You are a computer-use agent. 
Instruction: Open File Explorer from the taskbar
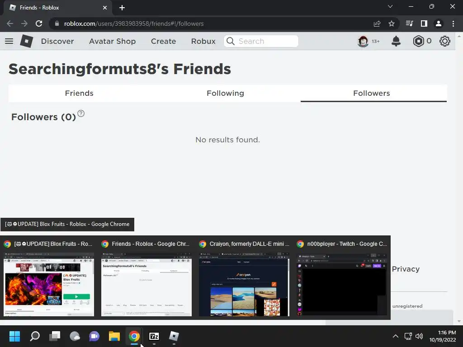click(114, 336)
